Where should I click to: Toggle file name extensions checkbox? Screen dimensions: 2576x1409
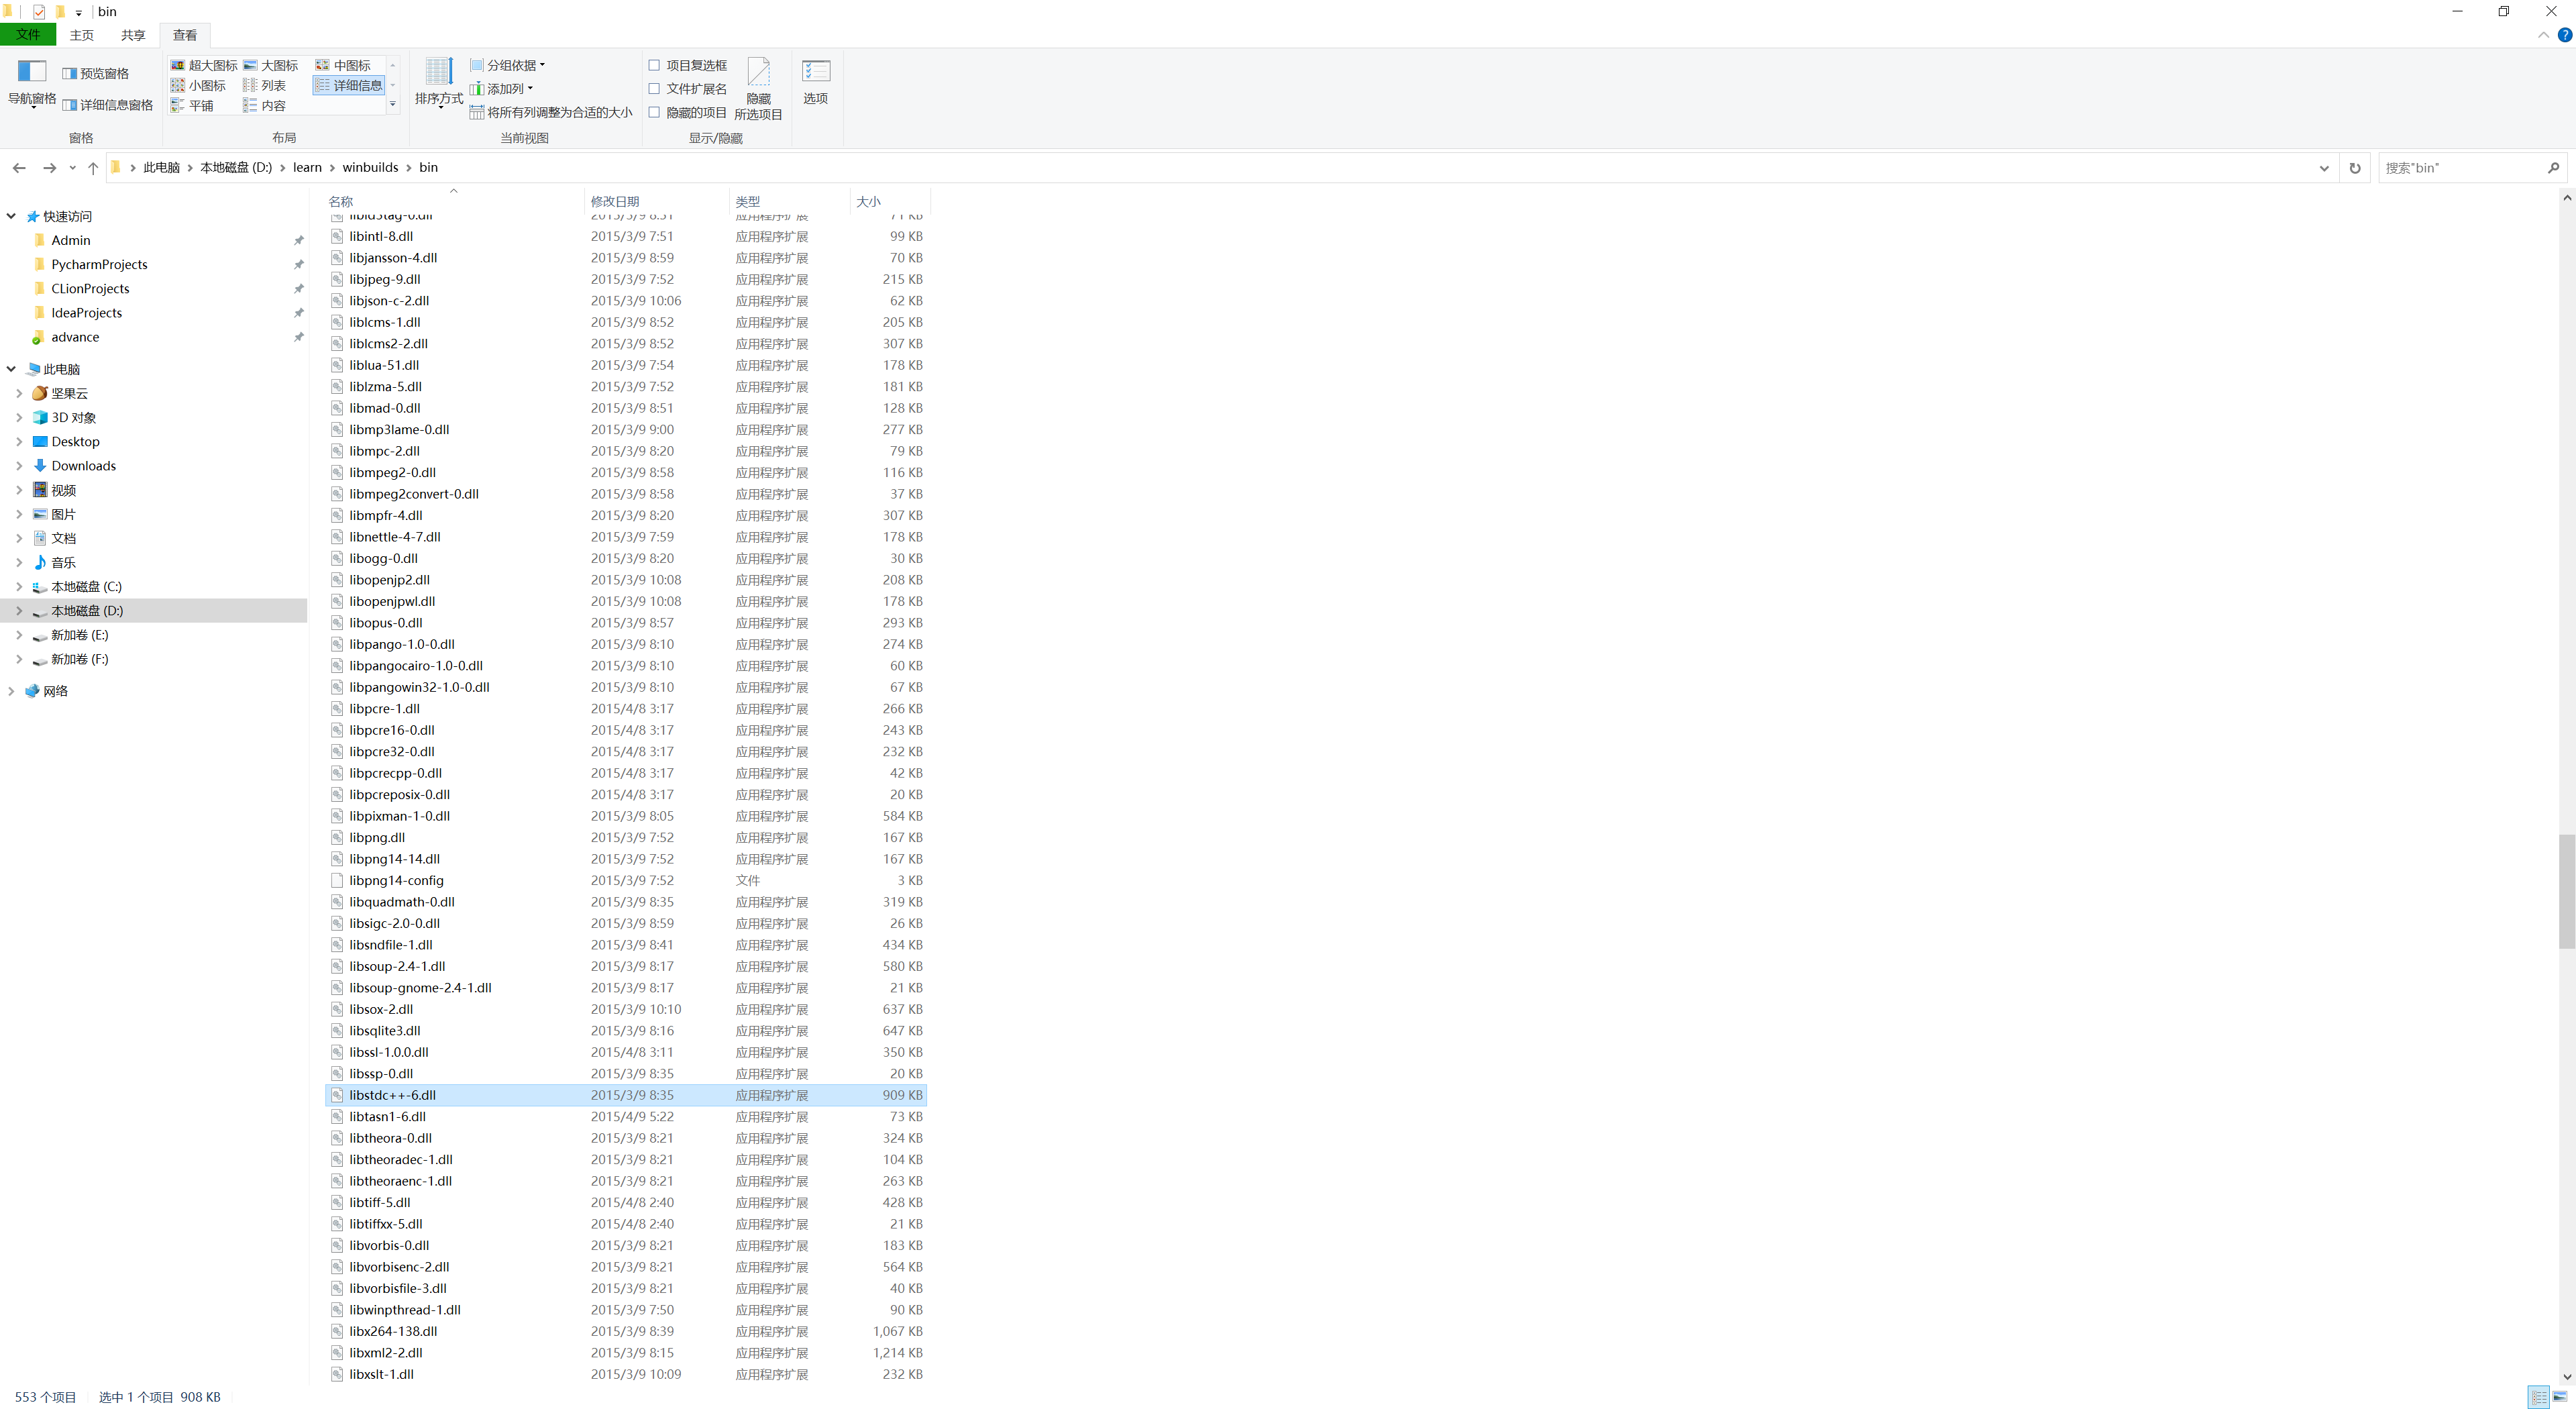tap(654, 88)
